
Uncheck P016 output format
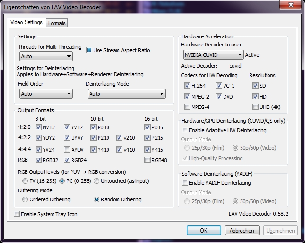coord(147,127)
